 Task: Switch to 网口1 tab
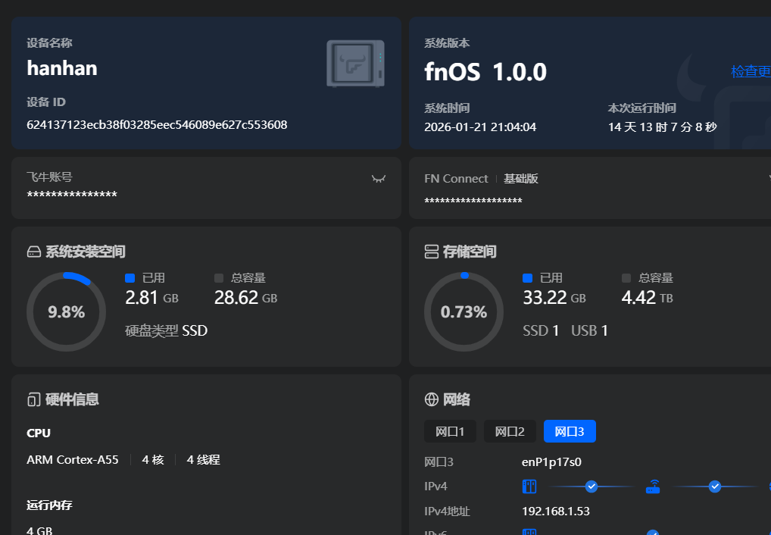(450, 432)
